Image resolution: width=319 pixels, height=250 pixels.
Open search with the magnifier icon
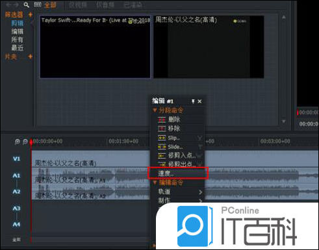(26, 5)
